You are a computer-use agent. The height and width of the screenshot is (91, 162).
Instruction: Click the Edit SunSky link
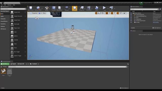(x=156, y=22)
